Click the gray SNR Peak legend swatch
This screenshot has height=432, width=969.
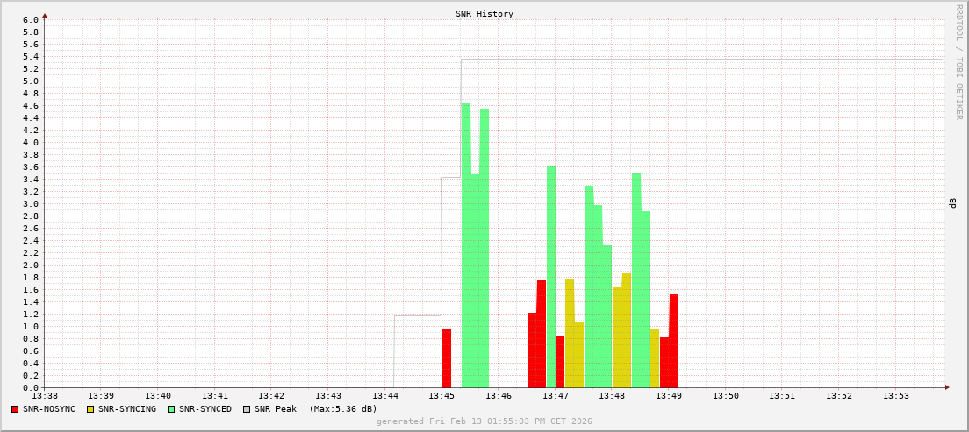(247, 409)
